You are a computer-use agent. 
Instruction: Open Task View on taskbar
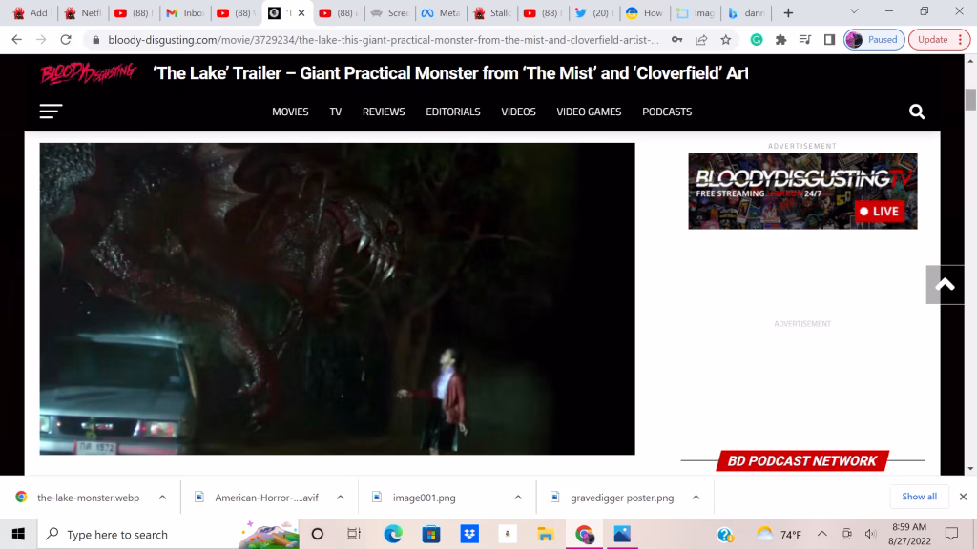tap(354, 534)
